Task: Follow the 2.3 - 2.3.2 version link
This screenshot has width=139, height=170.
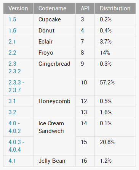Action: click(x=14, y=68)
